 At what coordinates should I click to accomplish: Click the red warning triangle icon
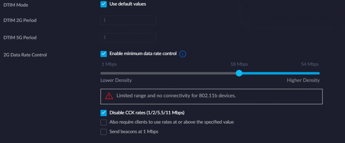109,96
